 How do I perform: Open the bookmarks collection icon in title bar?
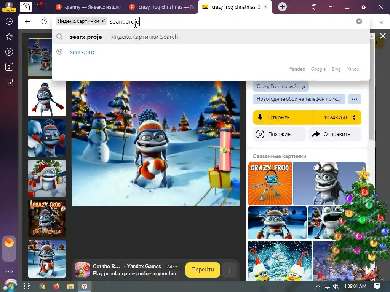point(314,7)
